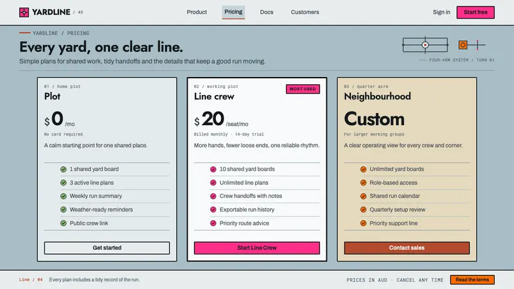This screenshot has width=514, height=289.
Task: Open the Customers nav item
Action: click(x=305, y=12)
